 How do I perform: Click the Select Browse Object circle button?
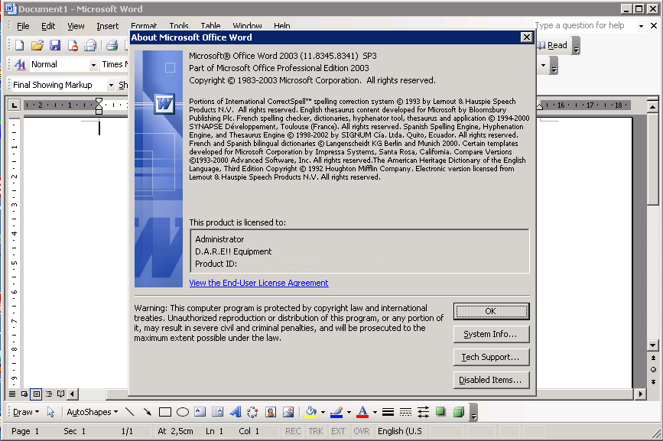click(653, 370)
